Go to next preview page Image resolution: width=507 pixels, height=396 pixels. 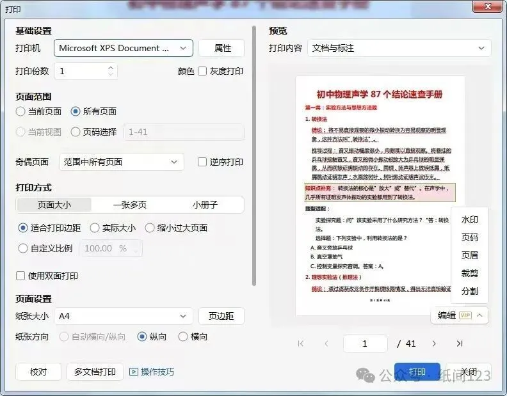point(434,344)
